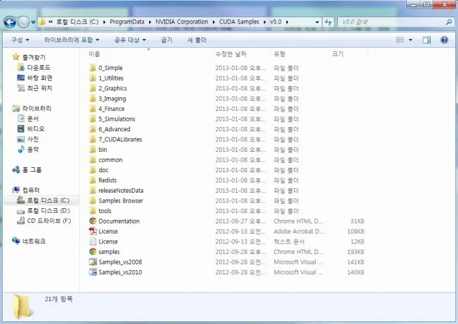Select the Samples_vs2010 solution icon

[x=93, y=272]
